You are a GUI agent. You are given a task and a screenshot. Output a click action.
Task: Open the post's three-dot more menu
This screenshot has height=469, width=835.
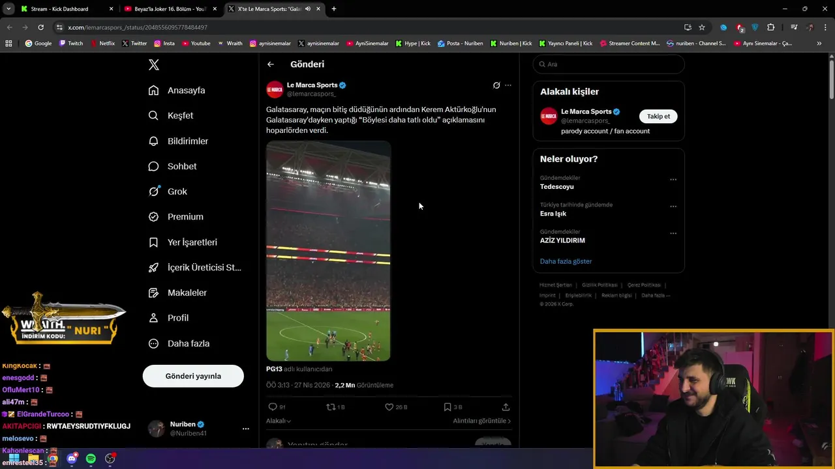tap(508, 85)
